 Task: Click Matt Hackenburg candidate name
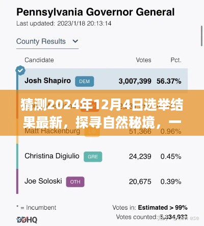[x=53, y=131]
